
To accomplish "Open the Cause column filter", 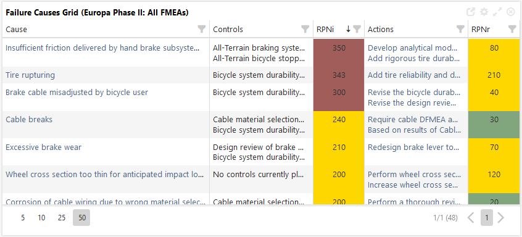I will pos(201,29).
